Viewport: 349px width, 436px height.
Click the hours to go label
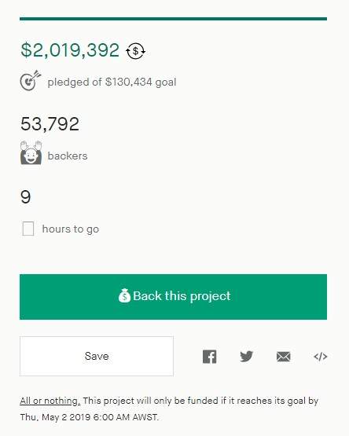(71, 229)
